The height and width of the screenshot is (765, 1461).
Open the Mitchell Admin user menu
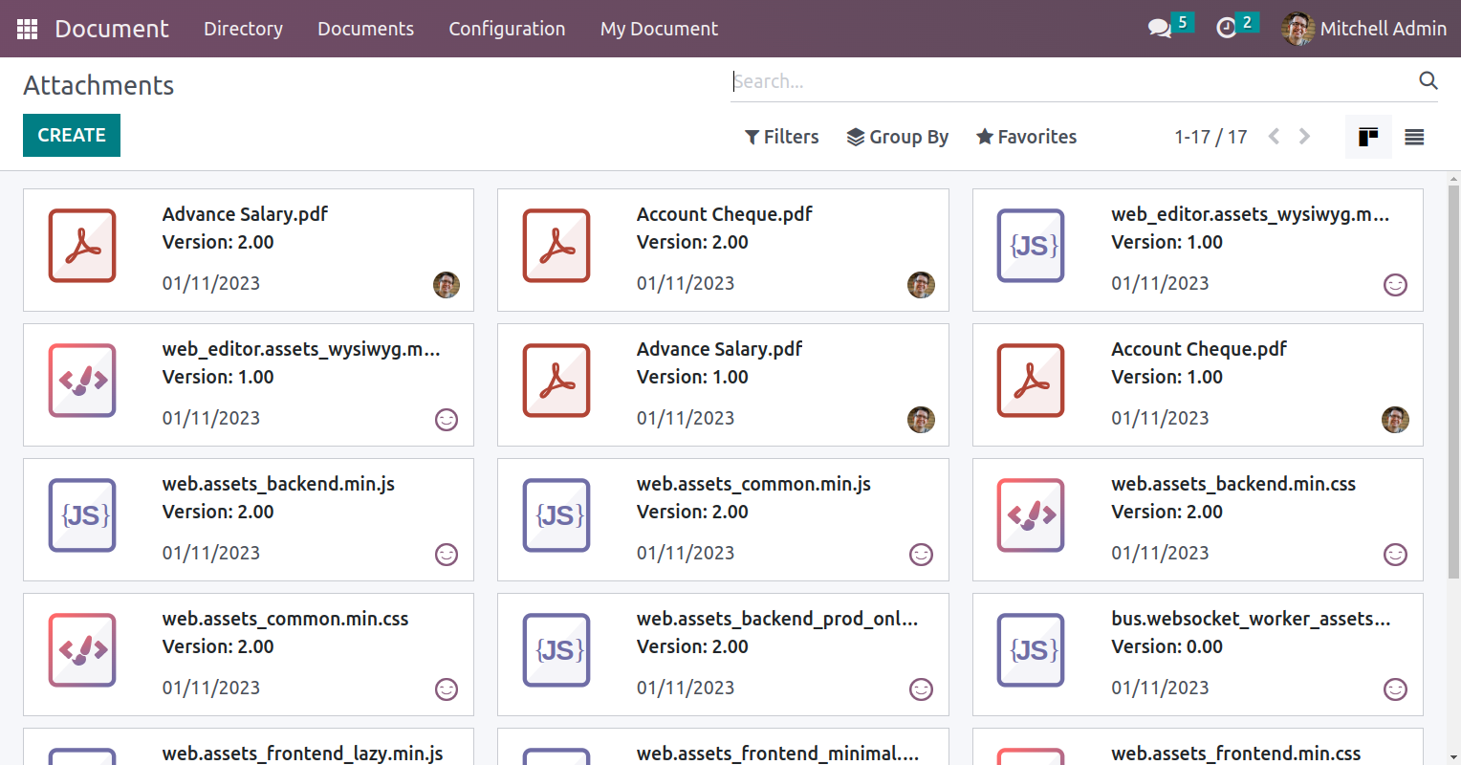coord(1364,29)
